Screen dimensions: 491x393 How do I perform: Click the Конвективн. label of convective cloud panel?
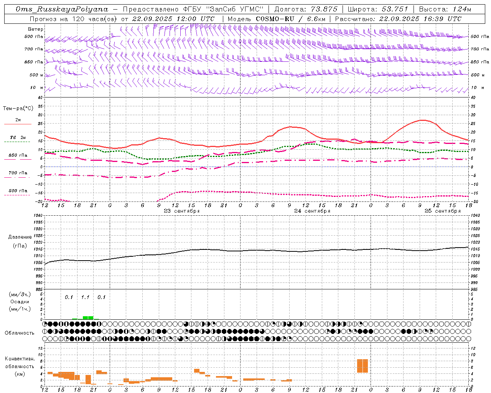coord(20,359)
